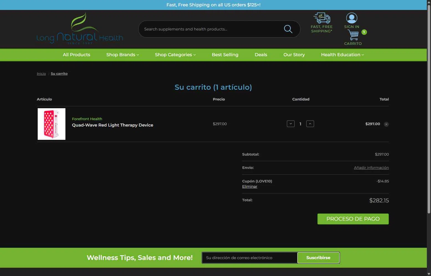Open Our Story page
Screen dimensions: 431x276
pos(294,55)
